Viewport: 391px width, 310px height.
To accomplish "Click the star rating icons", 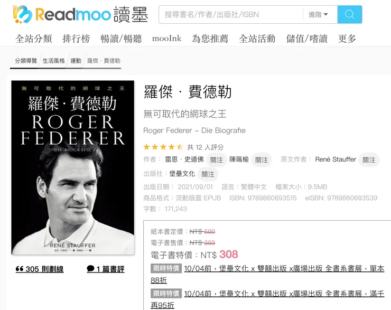I will pos(163,147).
